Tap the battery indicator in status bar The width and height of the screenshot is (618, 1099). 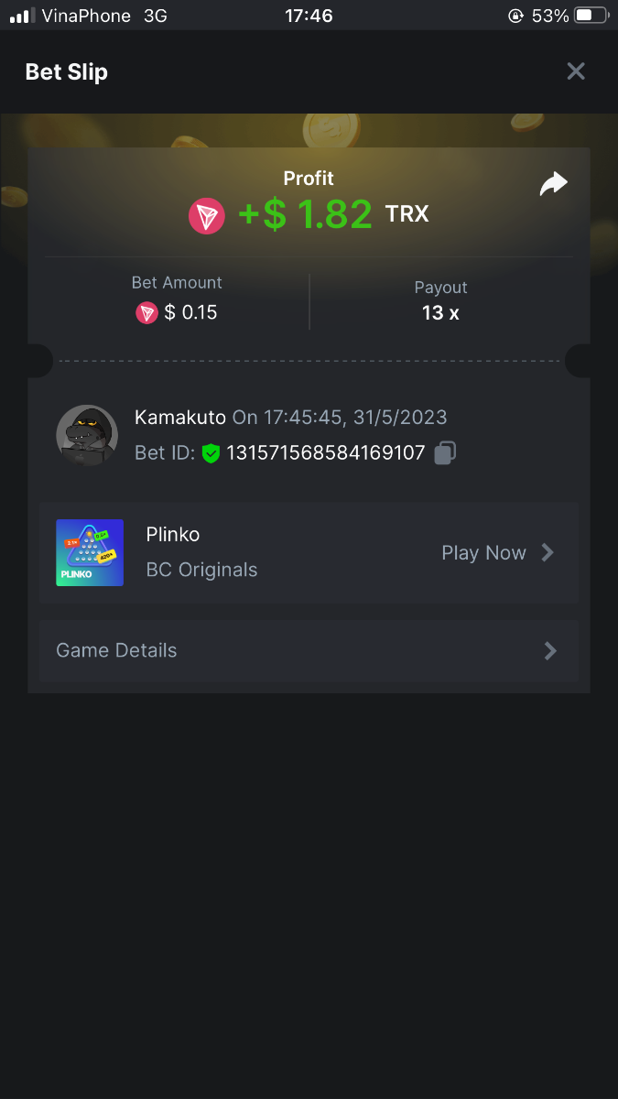591,16
